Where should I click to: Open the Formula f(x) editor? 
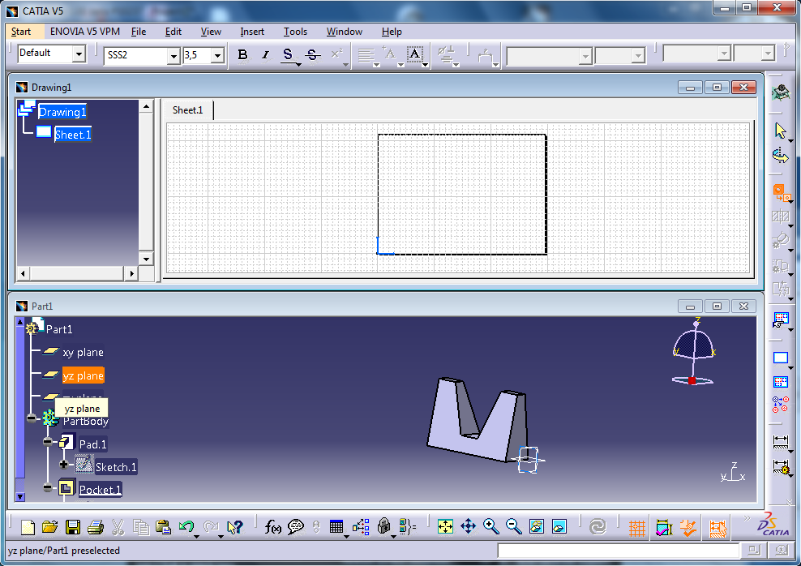[x=272, y=526]
